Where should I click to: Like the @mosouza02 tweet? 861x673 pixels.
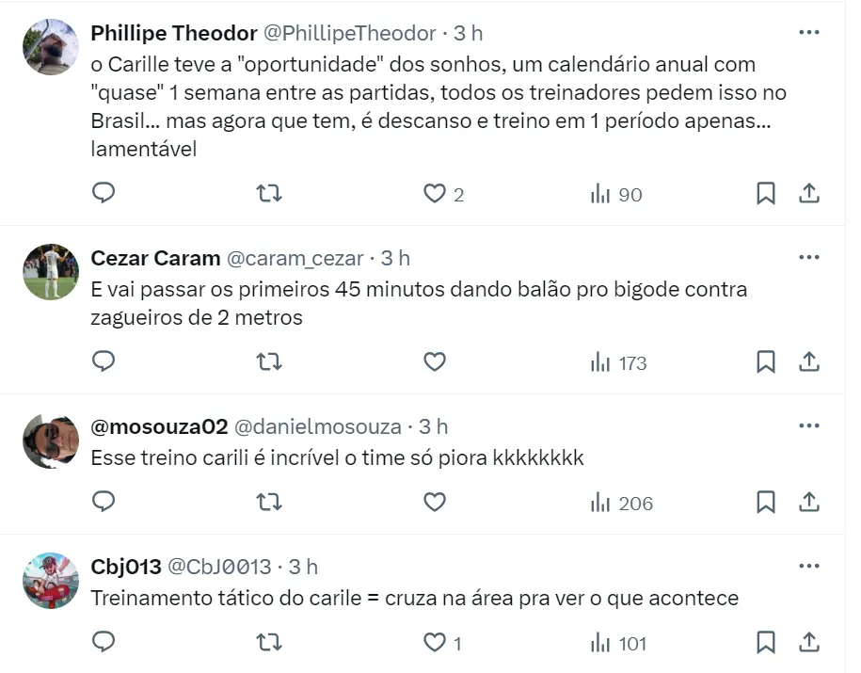[x=434, y=503]
